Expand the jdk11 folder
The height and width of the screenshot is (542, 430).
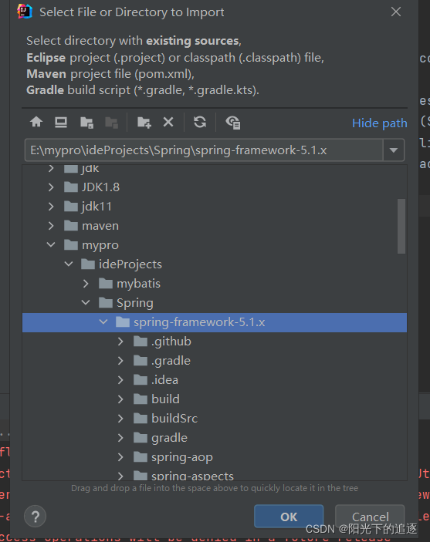pyautogui.click(x=51, y=207)
